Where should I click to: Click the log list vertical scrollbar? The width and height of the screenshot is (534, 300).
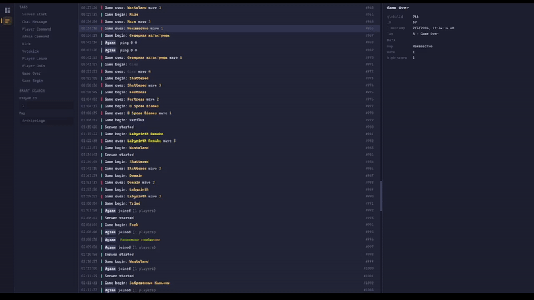(381, 195)
